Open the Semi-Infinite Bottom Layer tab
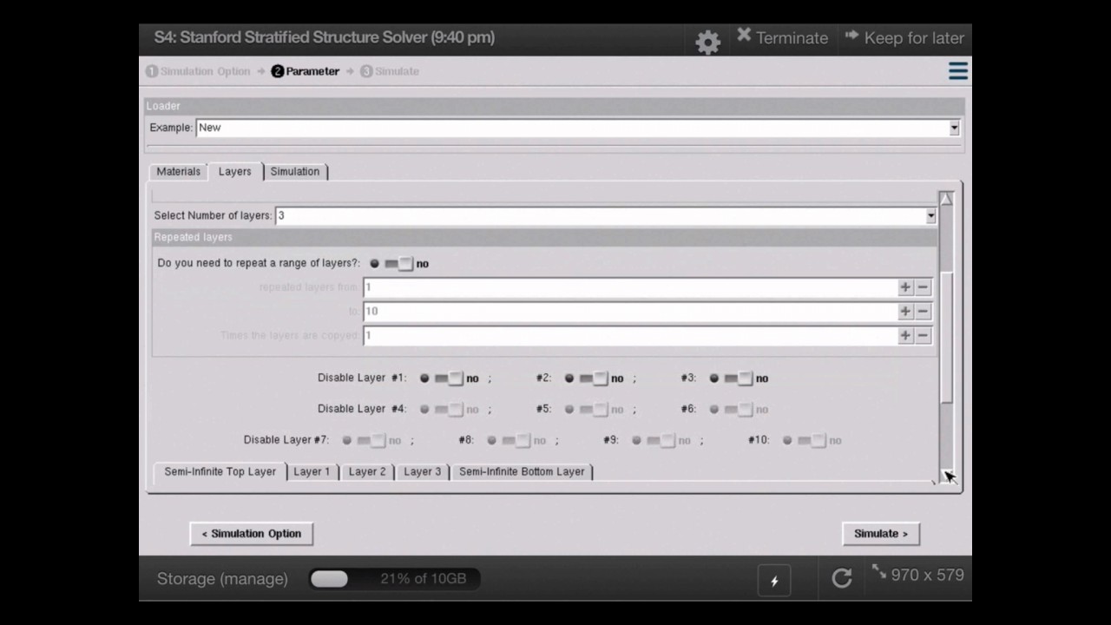This screenshot has width=1111, height=625. coord(522,471)
